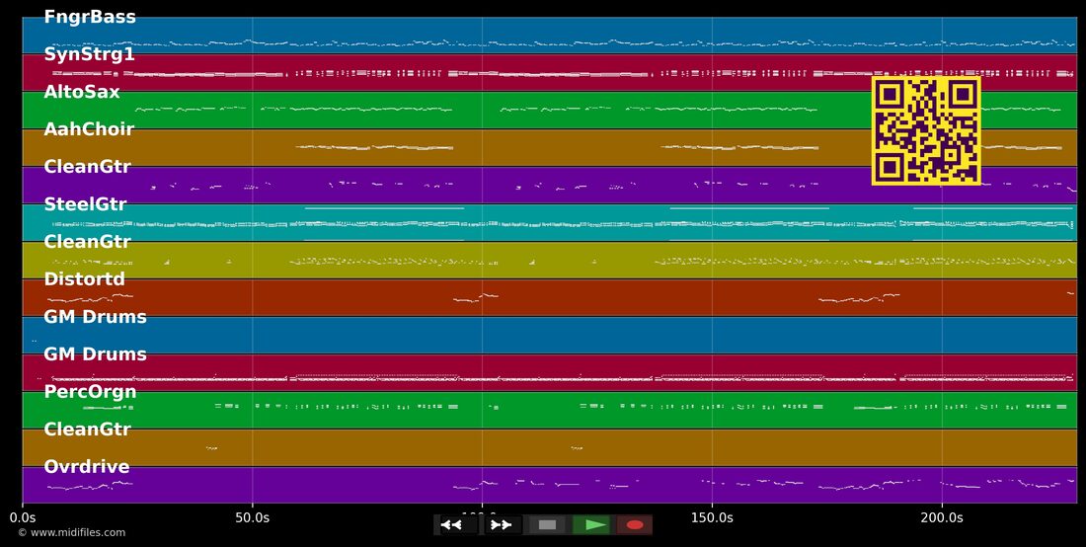
Task: Select the Distortd track label
Action: point(85,279)
